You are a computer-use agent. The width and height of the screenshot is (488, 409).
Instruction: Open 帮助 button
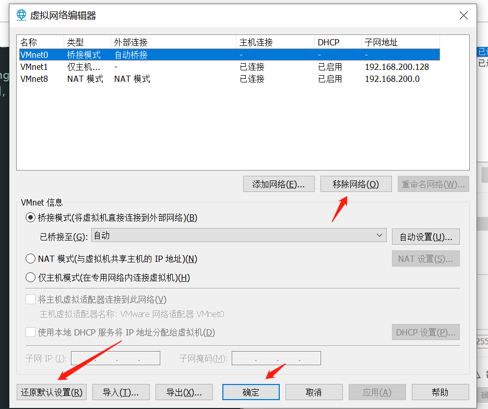tap(440, 392)
